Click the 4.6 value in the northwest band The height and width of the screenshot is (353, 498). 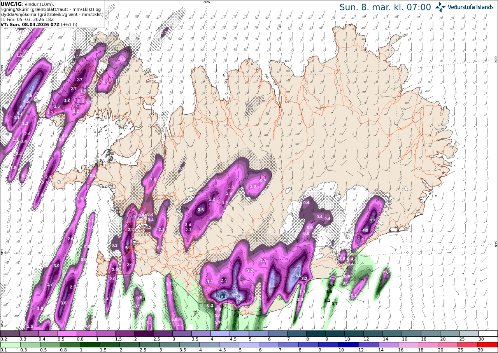pos(29,95)
